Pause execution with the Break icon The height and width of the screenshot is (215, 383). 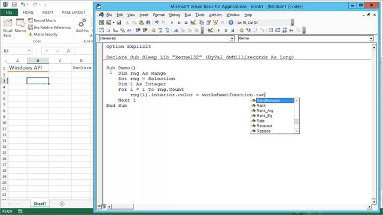pos(179,23)
